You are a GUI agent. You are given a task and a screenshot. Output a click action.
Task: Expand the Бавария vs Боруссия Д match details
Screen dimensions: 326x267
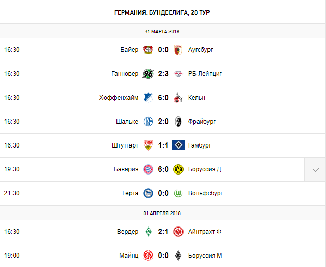(x=315, y=169)
